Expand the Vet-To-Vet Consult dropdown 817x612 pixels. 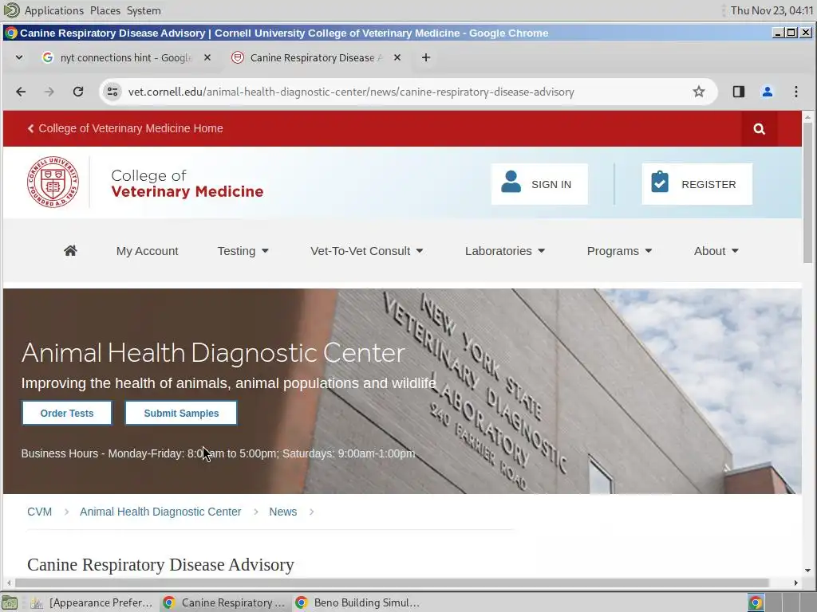click(x=366, y=251)
